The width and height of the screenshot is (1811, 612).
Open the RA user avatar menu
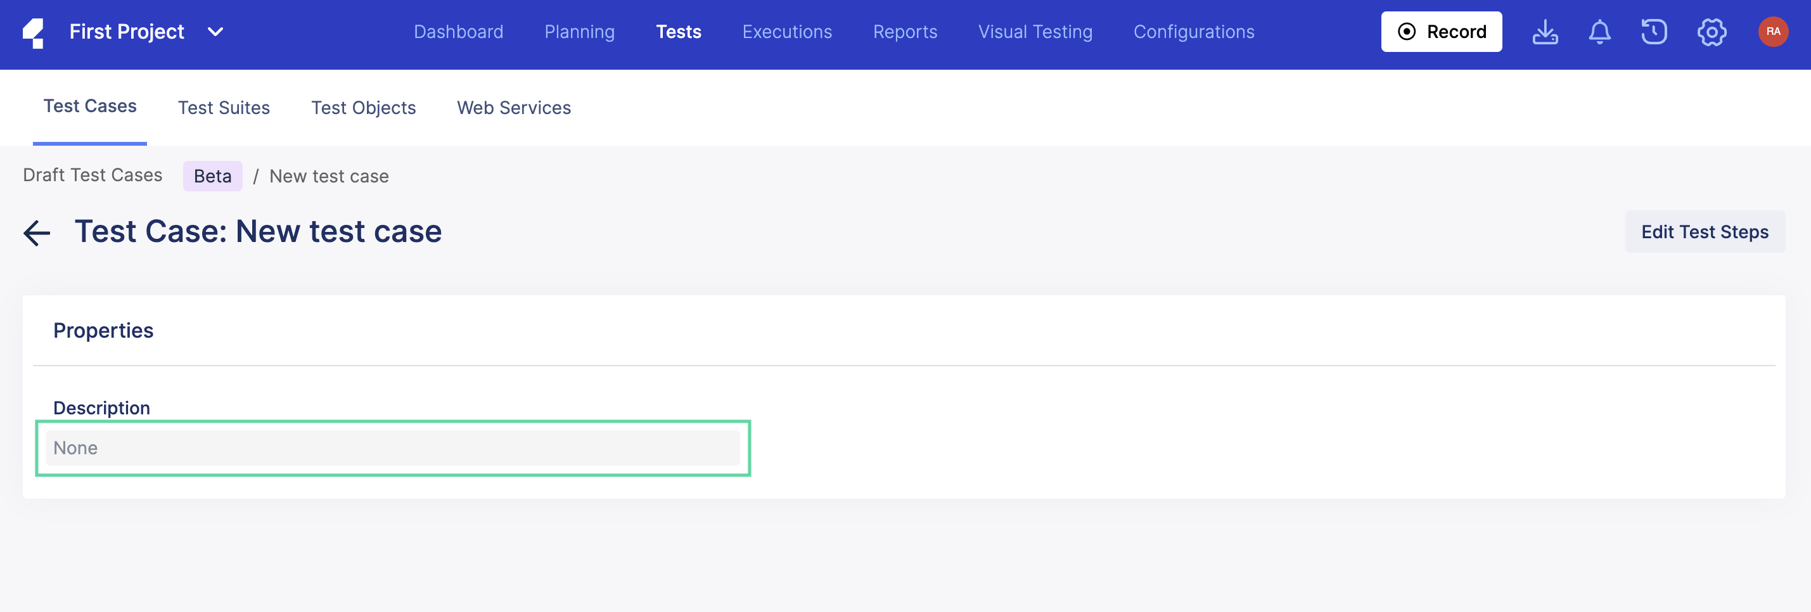coord(1773,32)
